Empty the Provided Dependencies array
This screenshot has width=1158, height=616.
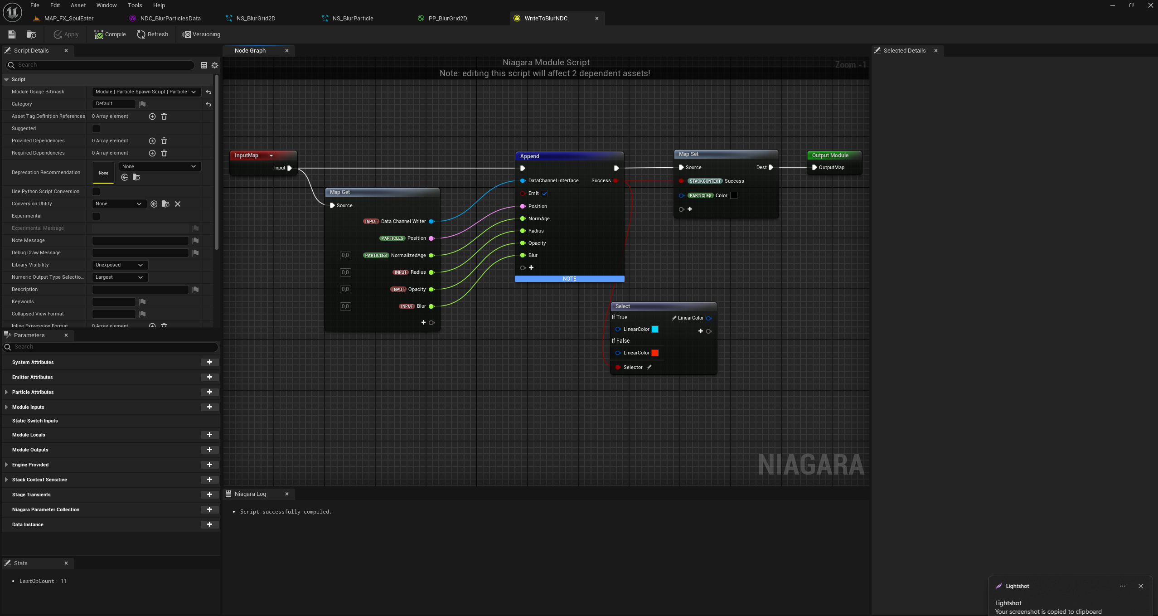coord(164,141)
